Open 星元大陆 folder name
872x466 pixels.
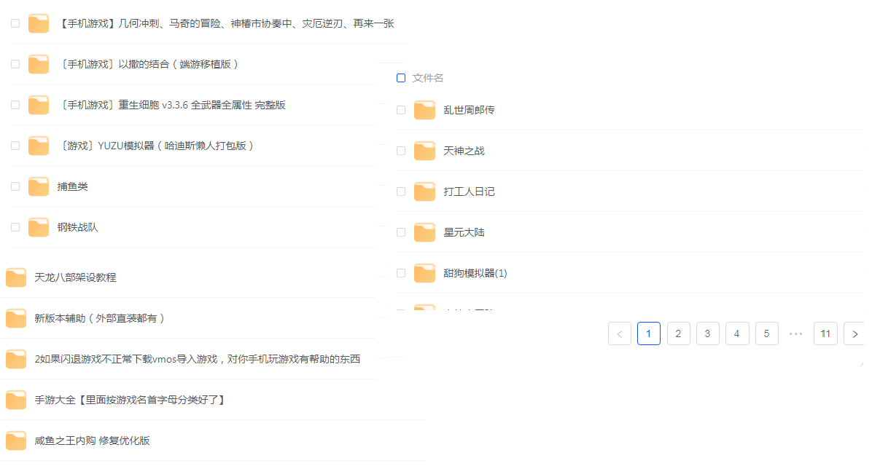pos(464,232)
